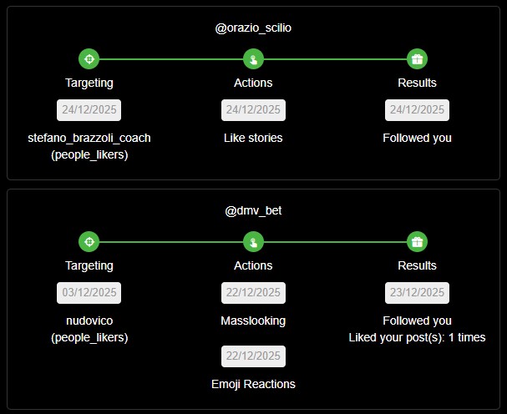507x414 pixels.
Task: Click the Targeting crosshair icon for orazio_scilio
Action: click(89, 58)
